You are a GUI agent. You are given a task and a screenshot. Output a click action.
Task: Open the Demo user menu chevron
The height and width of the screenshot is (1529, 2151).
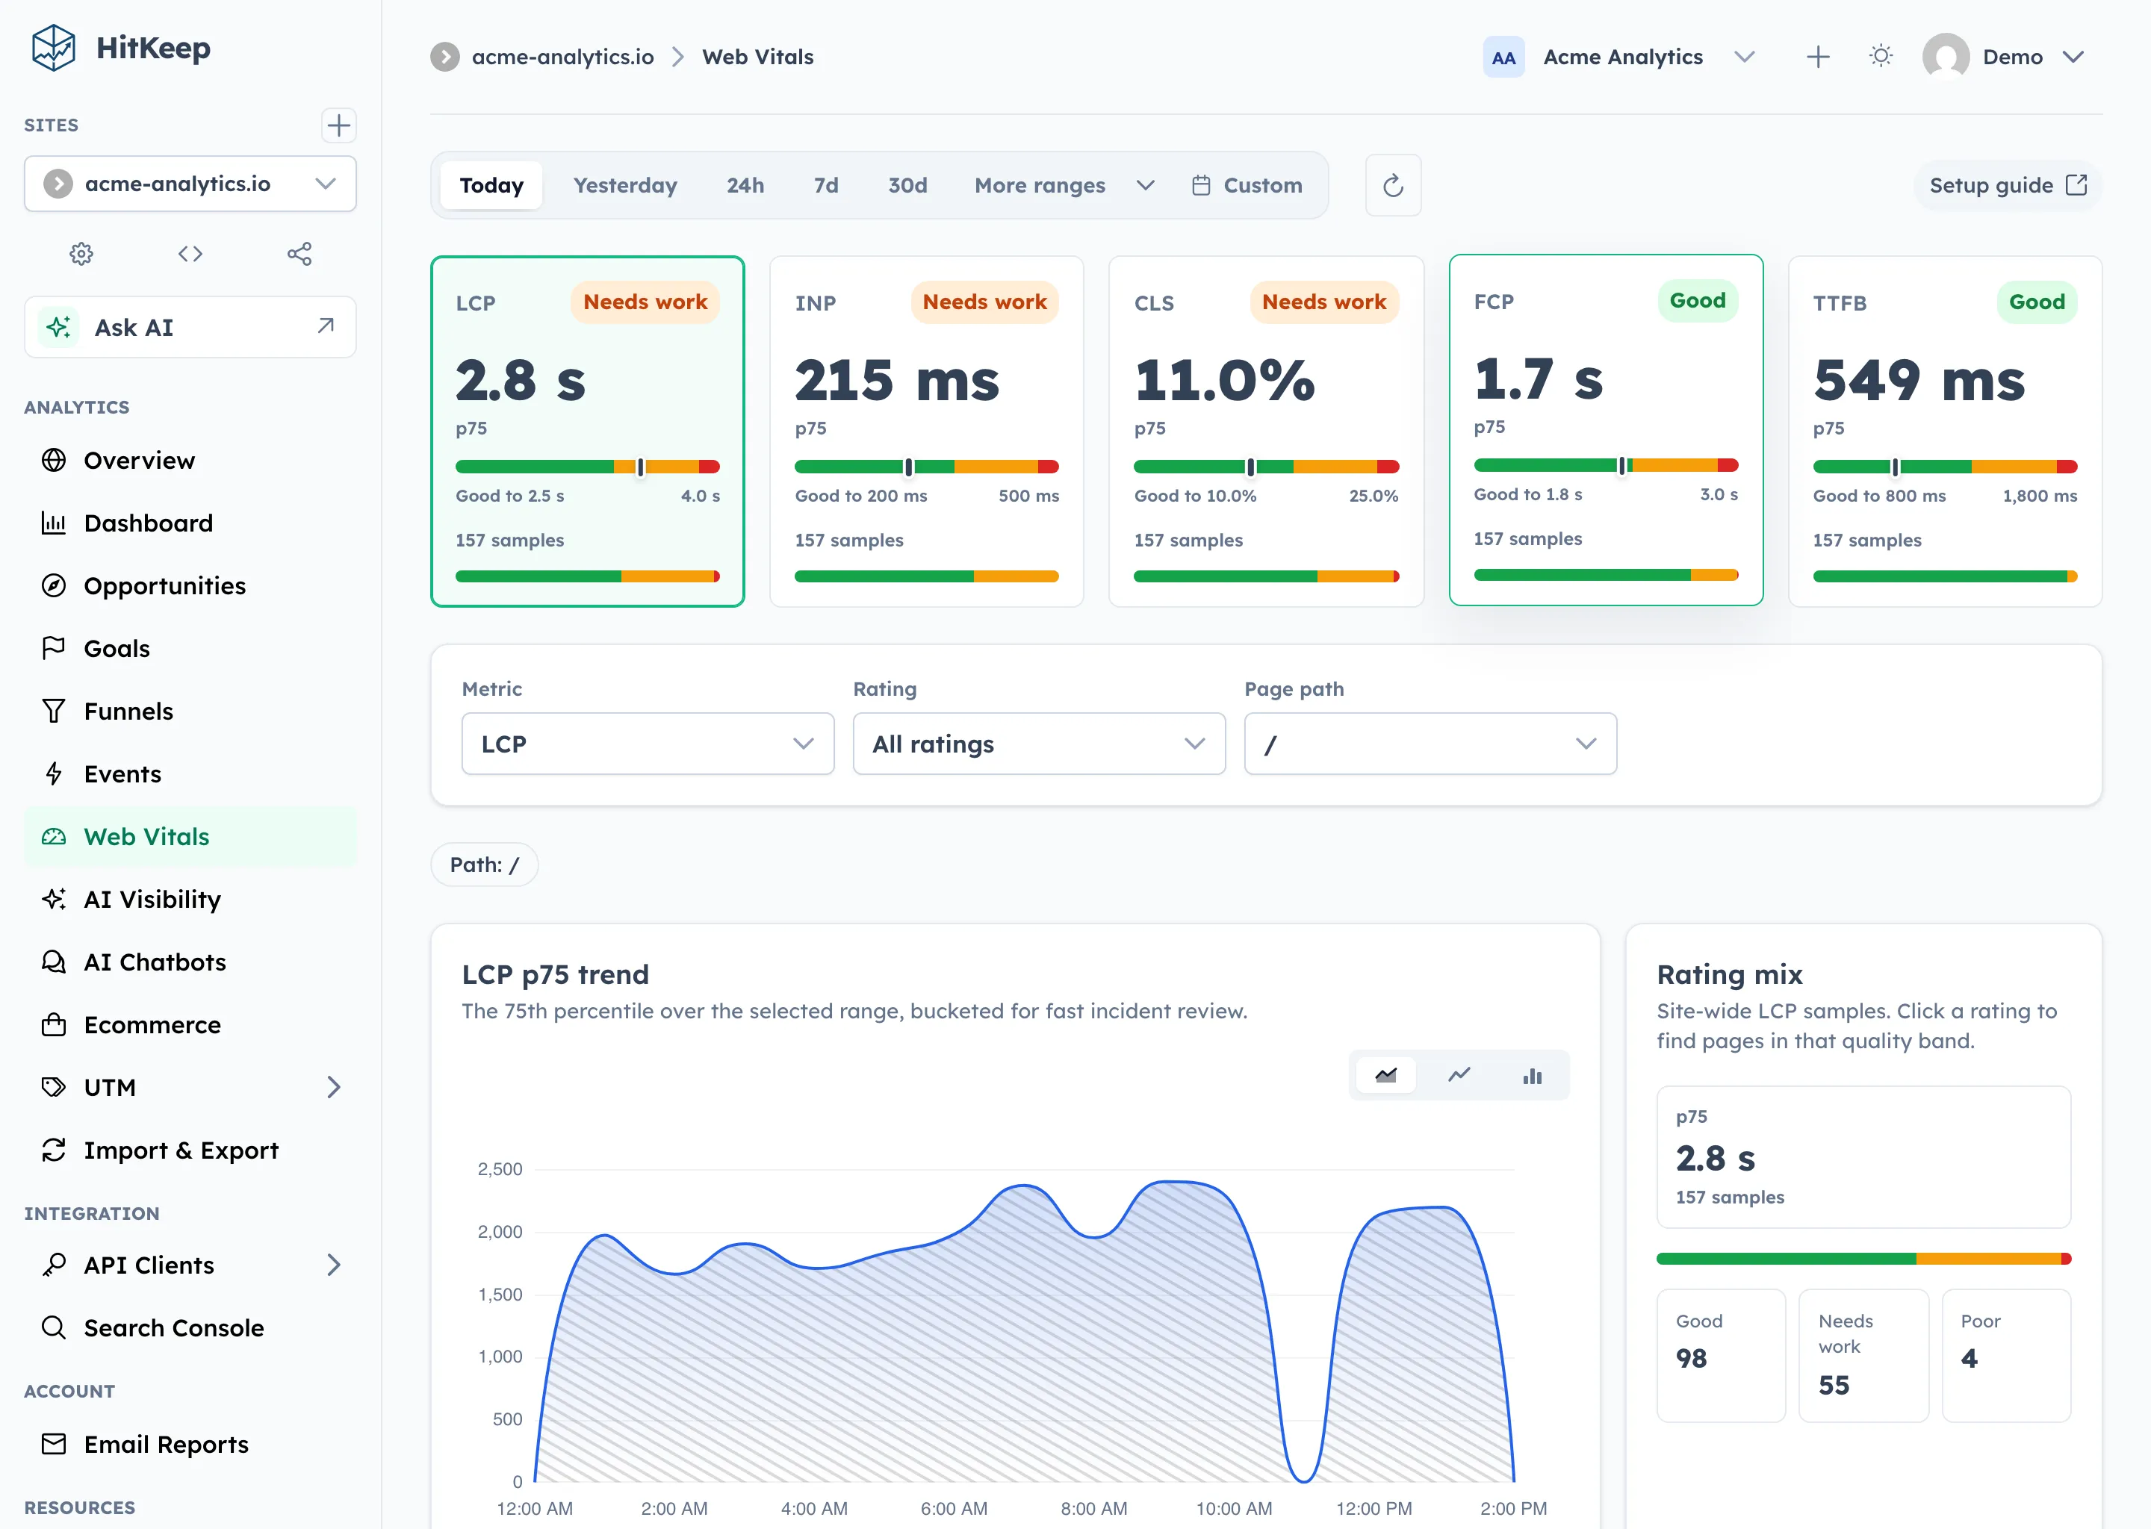click(2073, 57)
